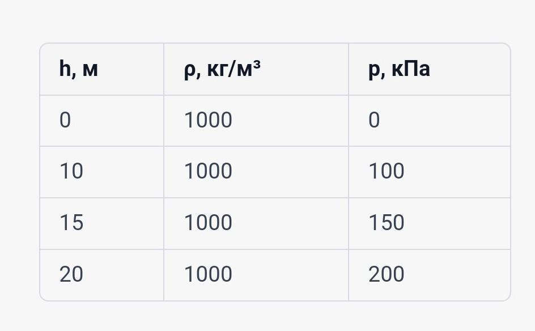535x331 pixels.
Task: Click the letter h in header
Action: tap(65, 68)
